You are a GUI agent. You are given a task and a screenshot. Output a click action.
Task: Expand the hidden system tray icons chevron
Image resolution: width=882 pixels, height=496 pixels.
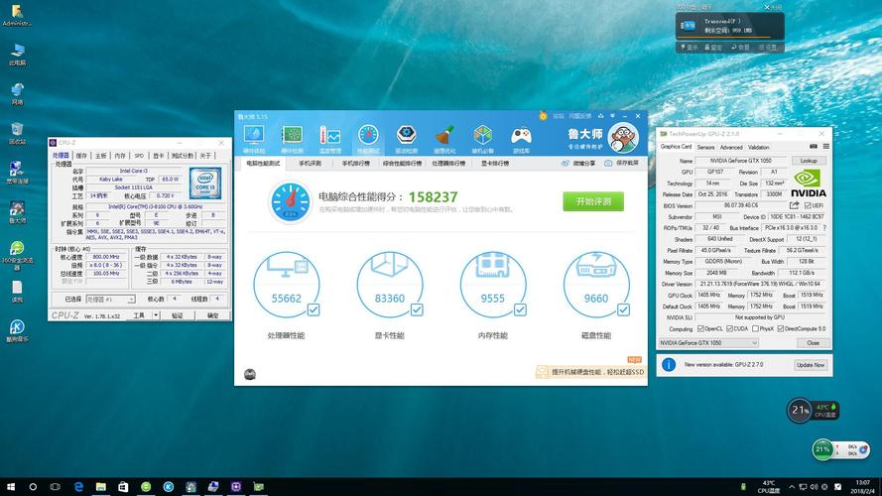point(792,486)
